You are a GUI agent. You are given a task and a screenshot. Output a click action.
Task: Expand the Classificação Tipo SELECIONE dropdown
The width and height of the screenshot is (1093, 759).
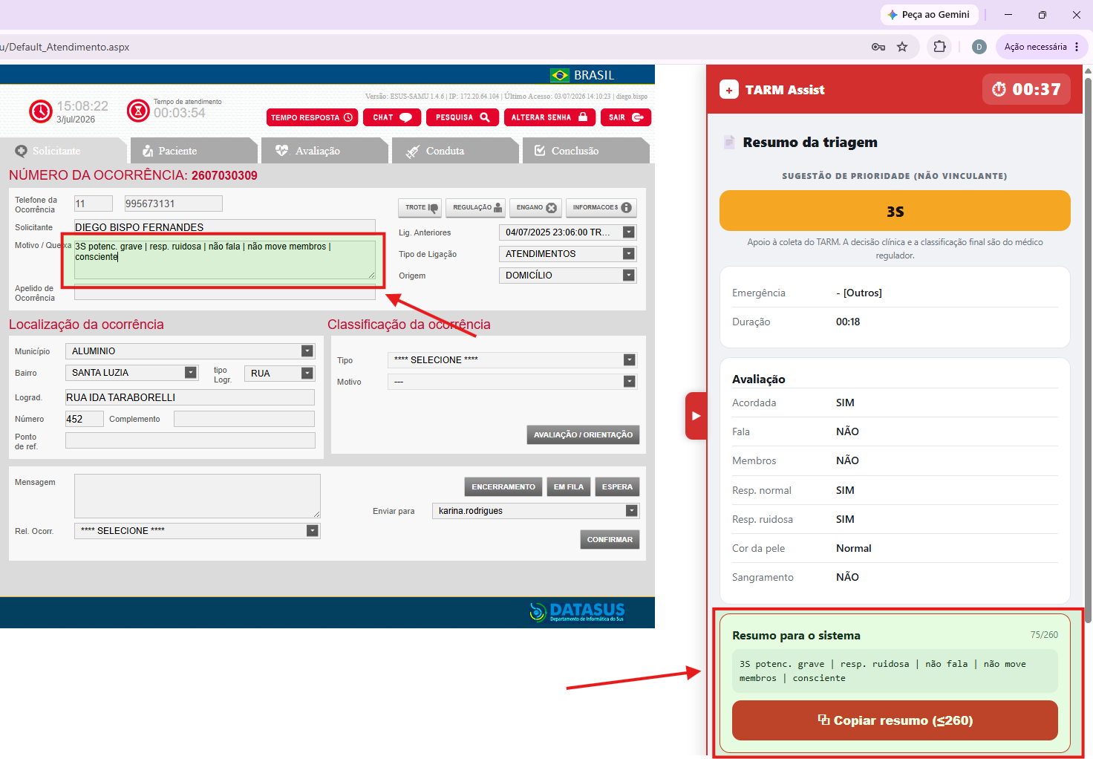tap(512, 360)
